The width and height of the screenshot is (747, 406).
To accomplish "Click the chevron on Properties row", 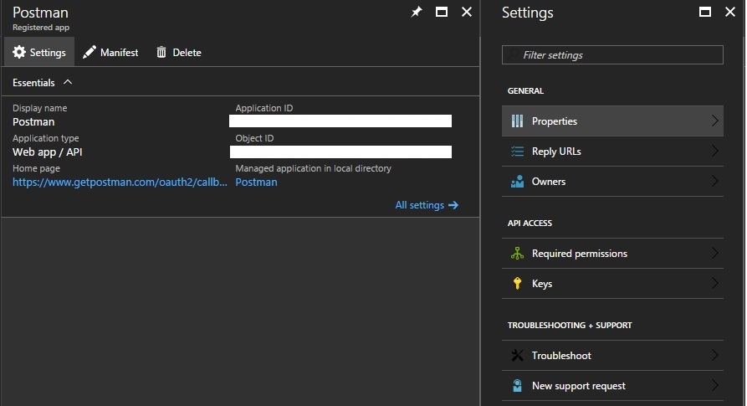I will click(x=714, y=121).
